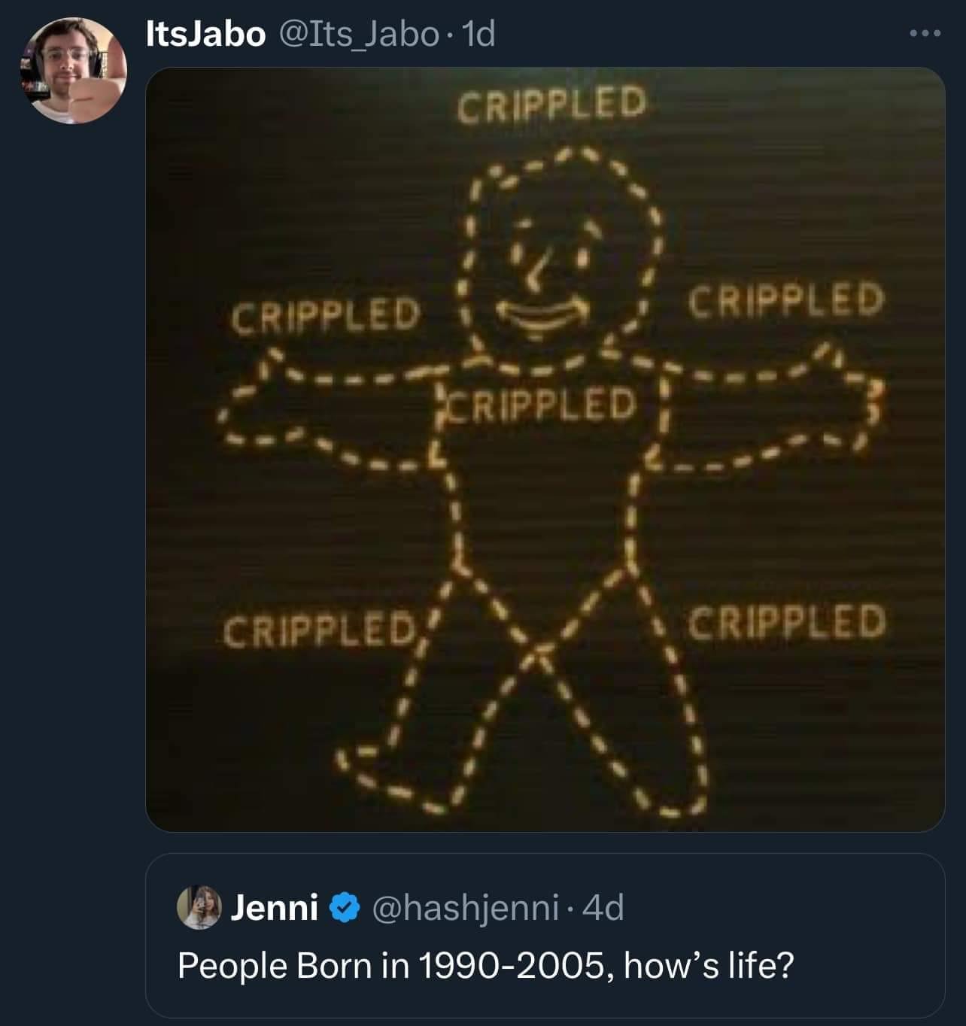Open quoted tweet text about 1990-2005
This screenshot has width=966, height=1026.
coord(485,966)
